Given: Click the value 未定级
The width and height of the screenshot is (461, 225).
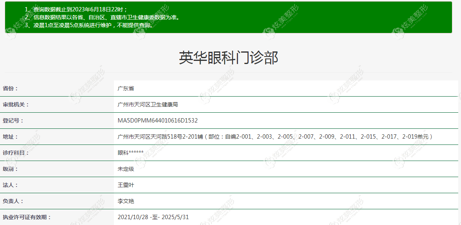Looking at the screenshot, I should click(126, 169).
